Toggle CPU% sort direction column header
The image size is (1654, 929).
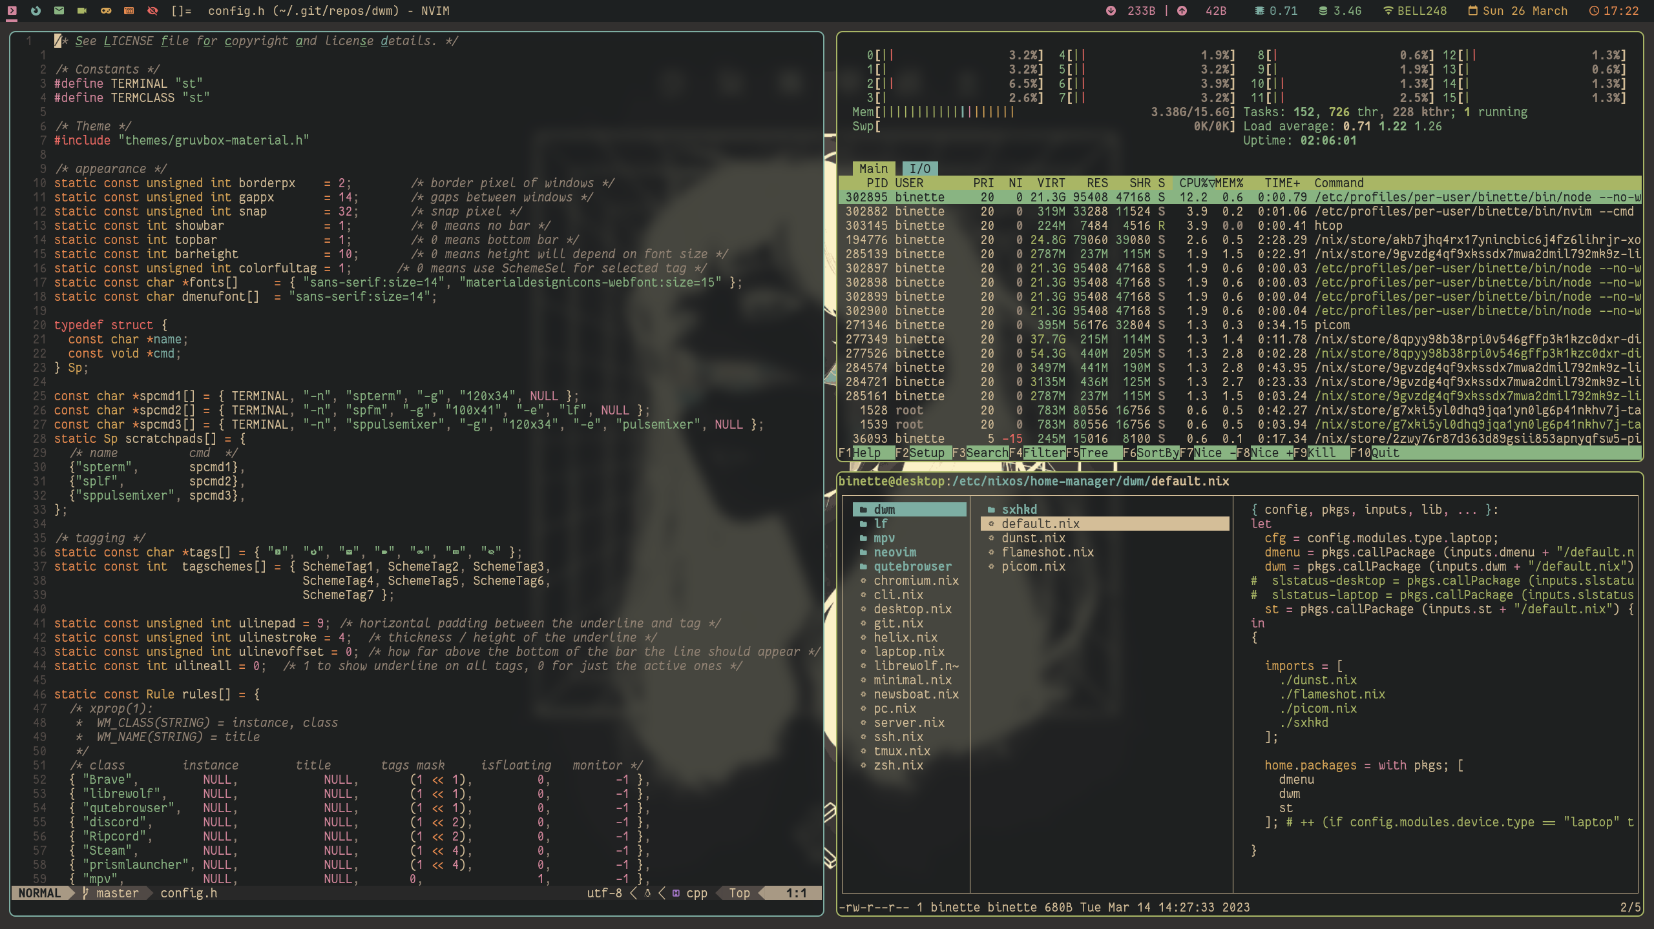[1197, 183]
